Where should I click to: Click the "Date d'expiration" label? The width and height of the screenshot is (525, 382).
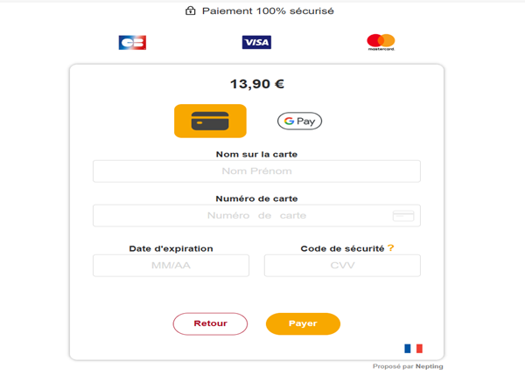tap(171, 248)
